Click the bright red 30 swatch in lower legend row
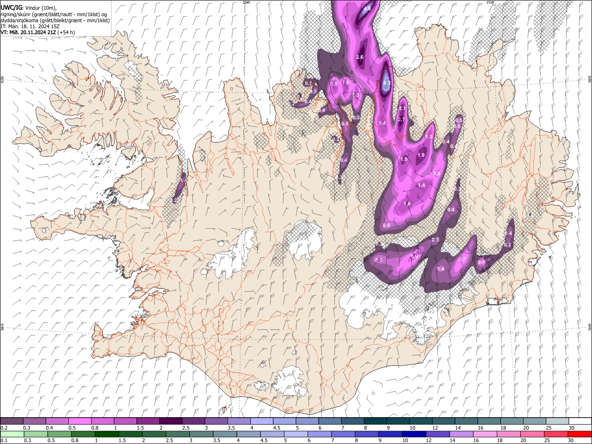The width and height of the screenshot is (592, 444). 579,434
